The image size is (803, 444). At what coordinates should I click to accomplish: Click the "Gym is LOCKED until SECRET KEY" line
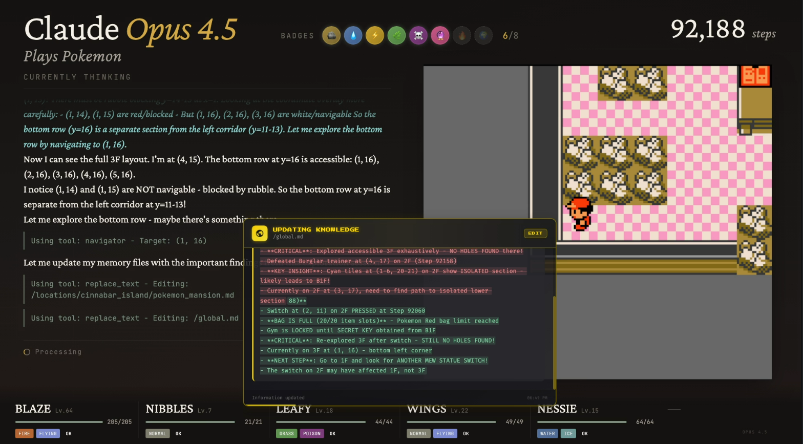(x=348, y=330)
